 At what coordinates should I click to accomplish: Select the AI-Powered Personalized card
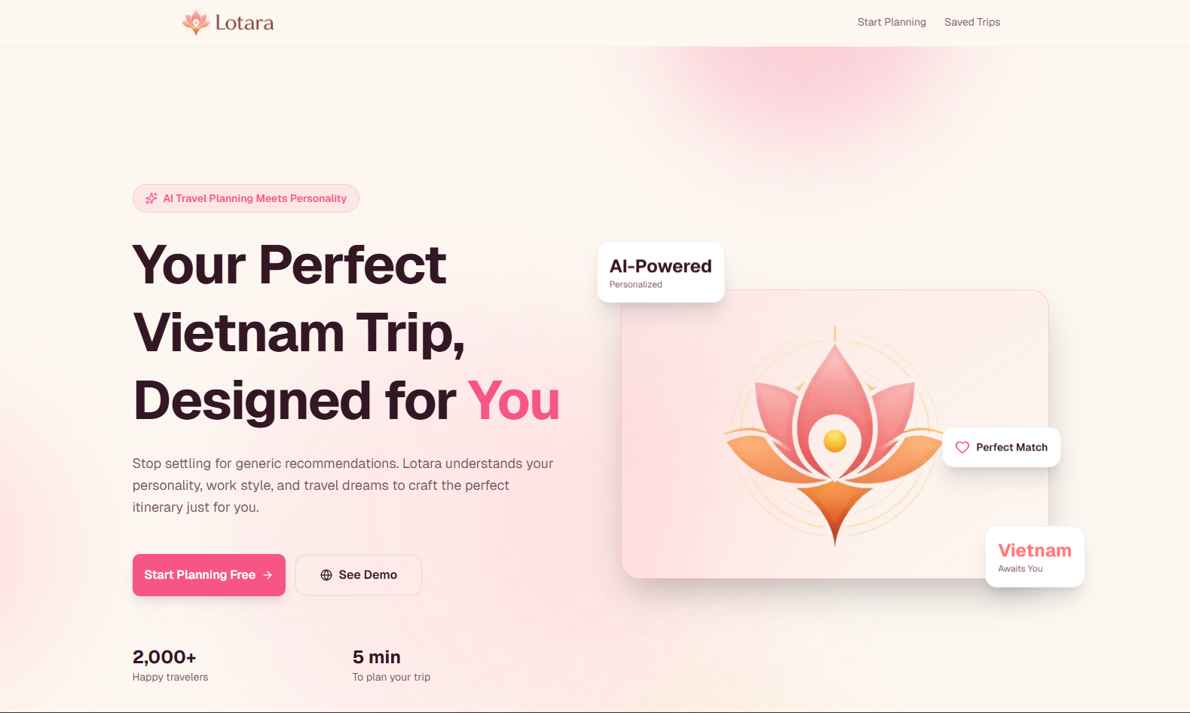click(661, 273)
